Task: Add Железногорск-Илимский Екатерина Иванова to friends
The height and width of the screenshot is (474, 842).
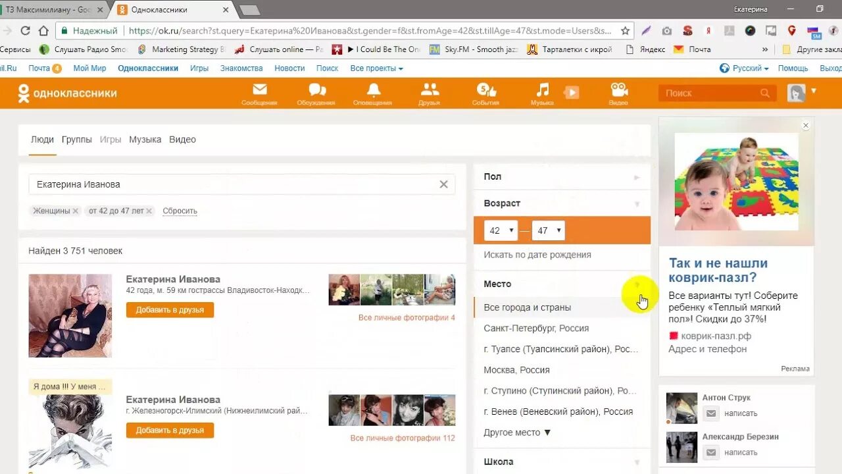Action: pyautogui.click(x=170, y=431)
